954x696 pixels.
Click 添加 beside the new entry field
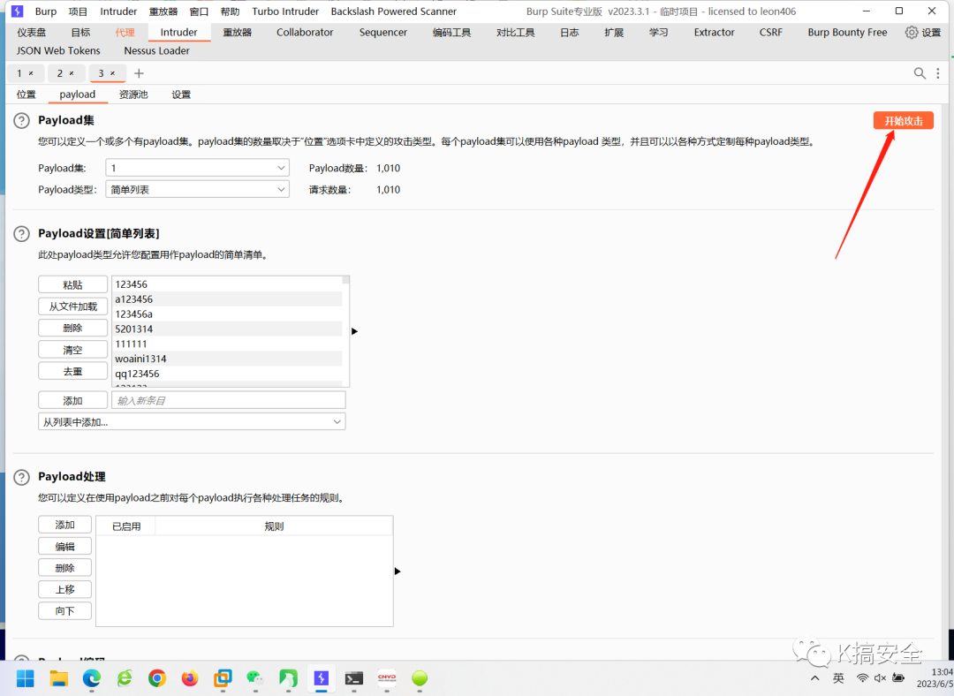pyautogui.click(x=72, y=400)
